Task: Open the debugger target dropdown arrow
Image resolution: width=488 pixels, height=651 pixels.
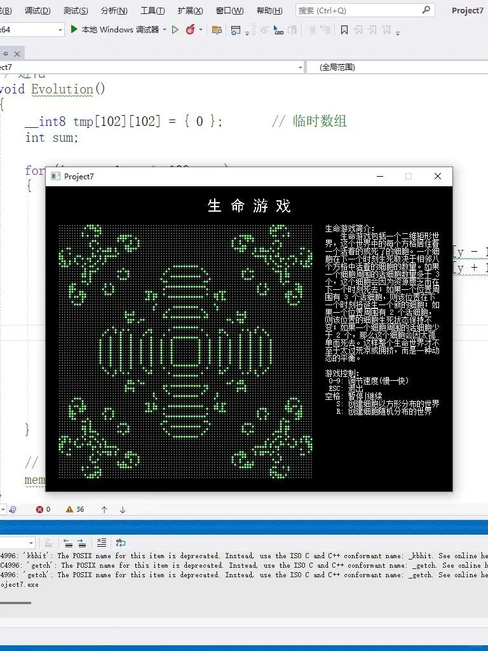Action: pos(165,29)
